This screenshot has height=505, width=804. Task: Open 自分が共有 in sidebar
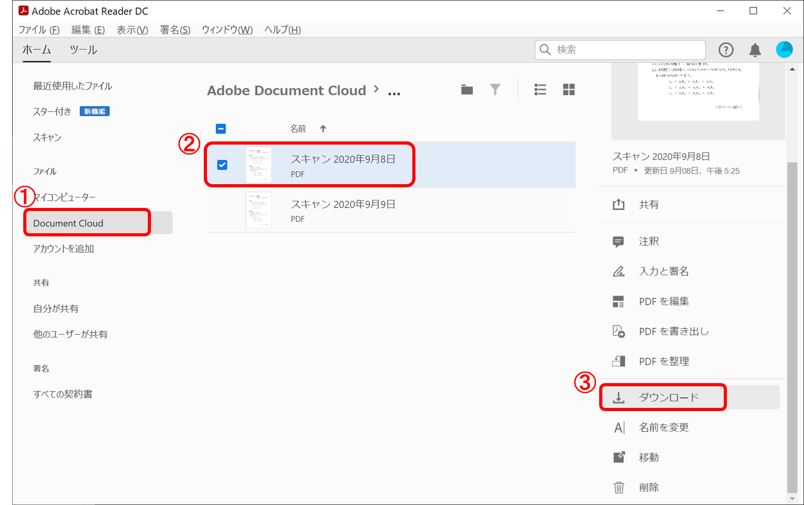point(55,308)
